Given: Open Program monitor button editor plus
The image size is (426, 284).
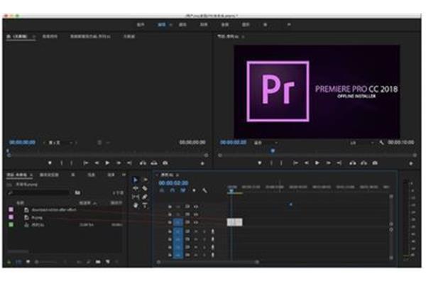Looking at the screenshot, I should point(411,163).
